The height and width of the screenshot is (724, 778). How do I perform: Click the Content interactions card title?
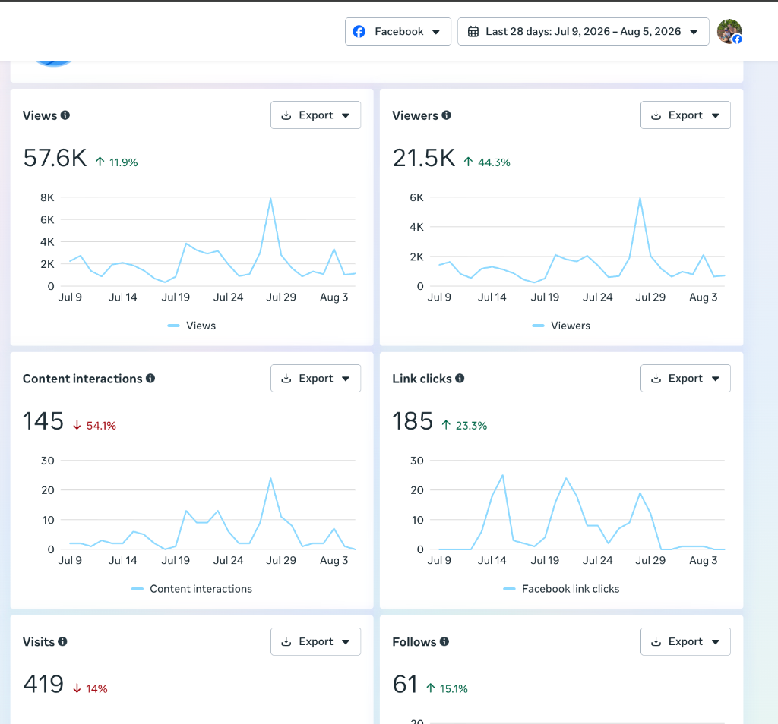click(82, 379)
